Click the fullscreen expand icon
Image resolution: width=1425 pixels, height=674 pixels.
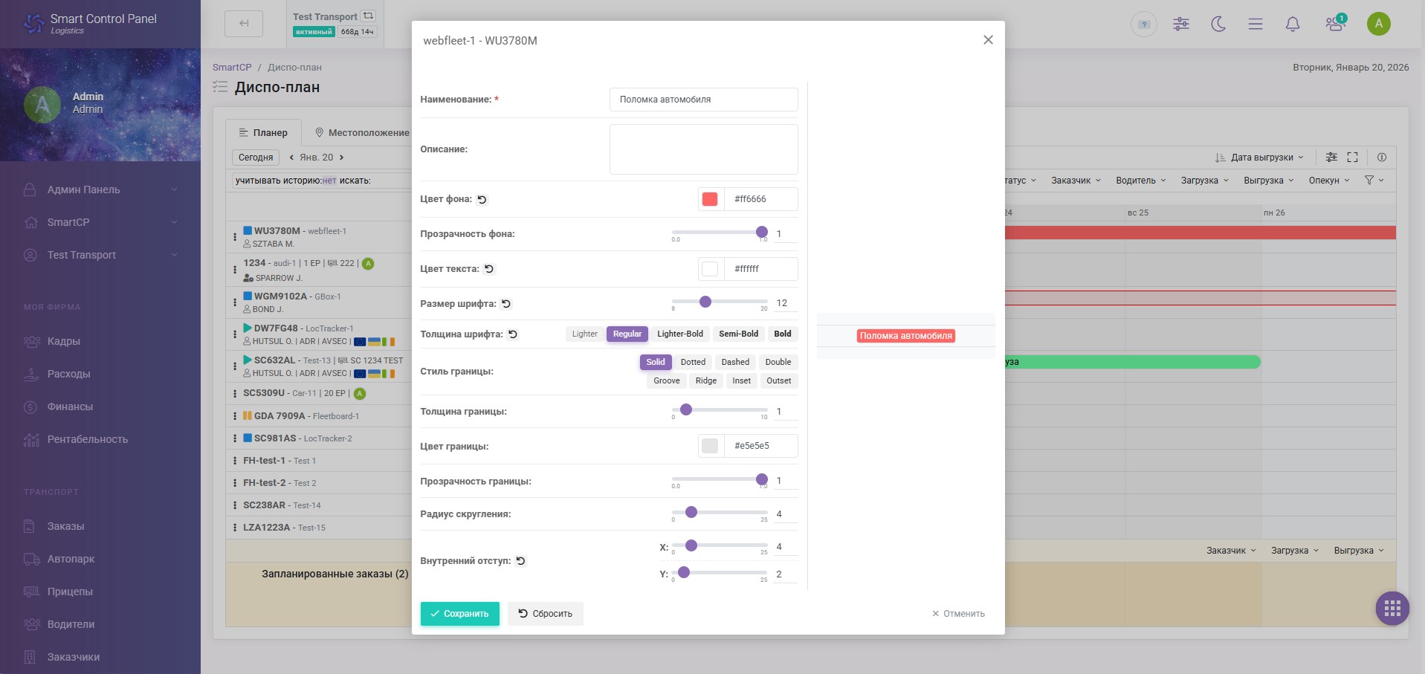[1352, 158]
